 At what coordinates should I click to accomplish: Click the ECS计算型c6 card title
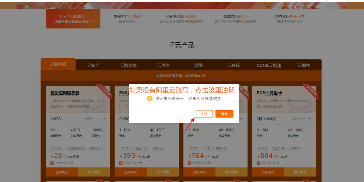coord(269,93)
